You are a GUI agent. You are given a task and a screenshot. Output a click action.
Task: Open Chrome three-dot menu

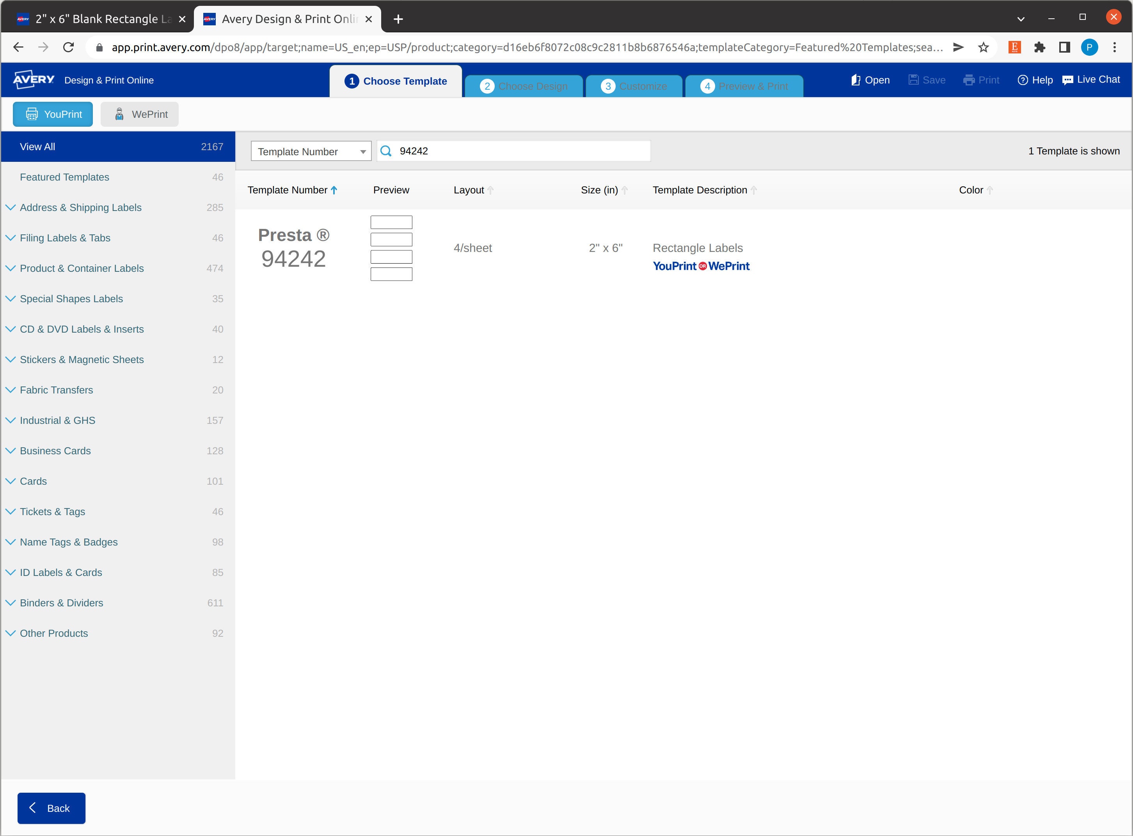point(1114,47)
